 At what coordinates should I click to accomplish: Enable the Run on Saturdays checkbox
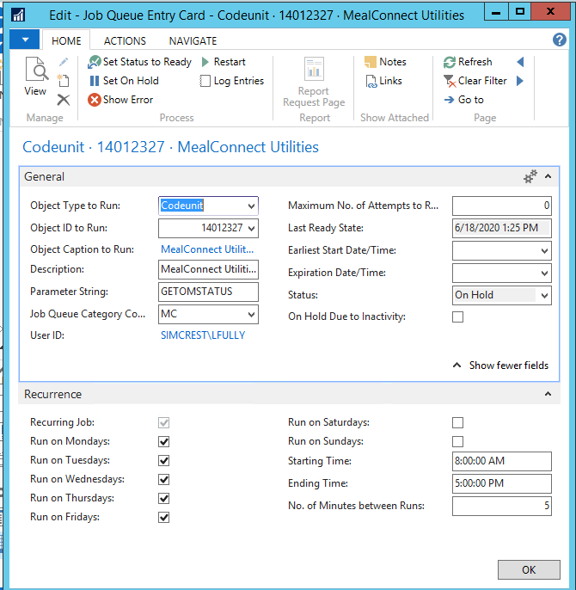click(457, 422)
